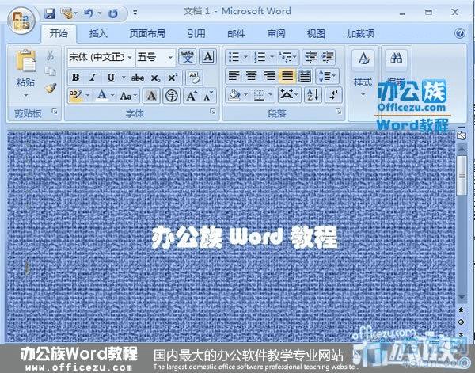The height and width of the screenshot is (373, 475).
Task: Open line spacing menu
Action: pyautogui.click(x=328, y=76)
